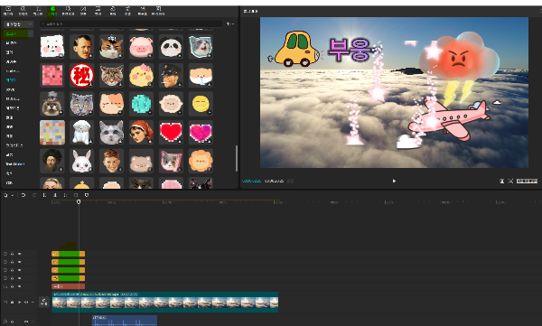
Task: Choose the Select cursor tool in timeline toolbar
Action: coord(5,195)
